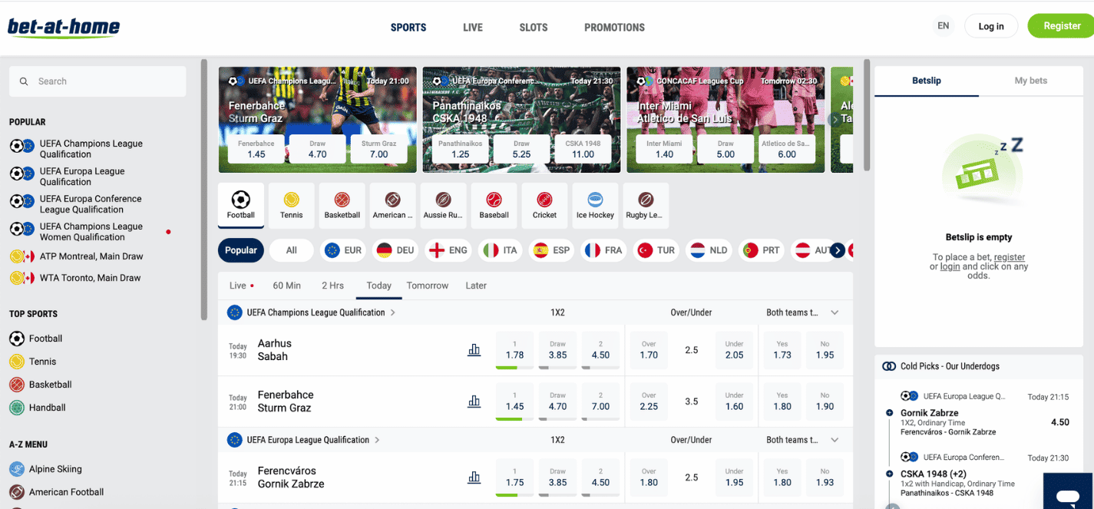Open Handball in Top Sports sidebar
1094x509 pixels.
tap(38, 408)
